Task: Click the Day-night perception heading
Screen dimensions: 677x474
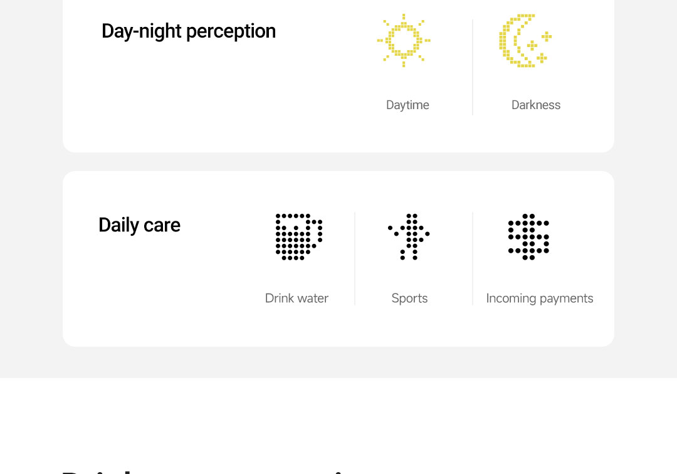Action: 189,31
